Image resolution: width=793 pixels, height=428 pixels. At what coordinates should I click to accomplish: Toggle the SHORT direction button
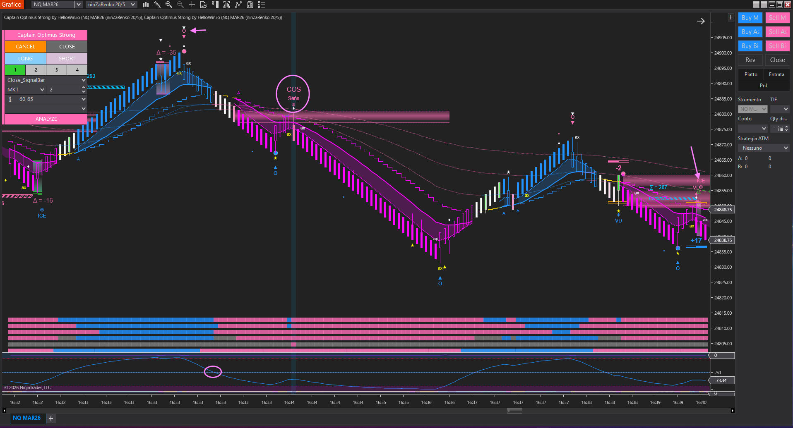[x=67, y=59]
